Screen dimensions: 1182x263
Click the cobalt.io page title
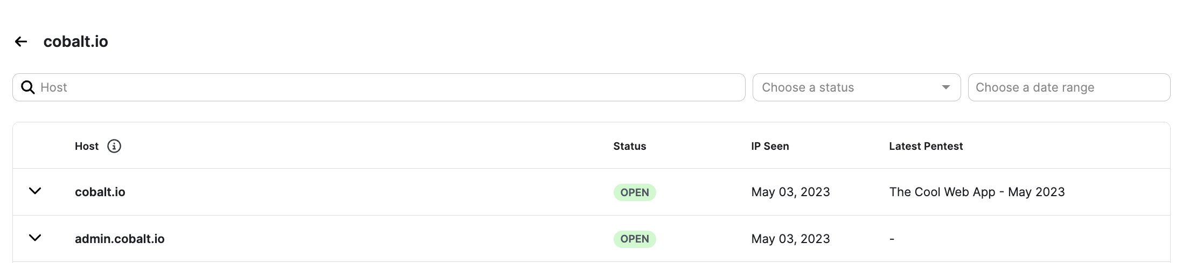pyautogui.click(x=76, y=41)
